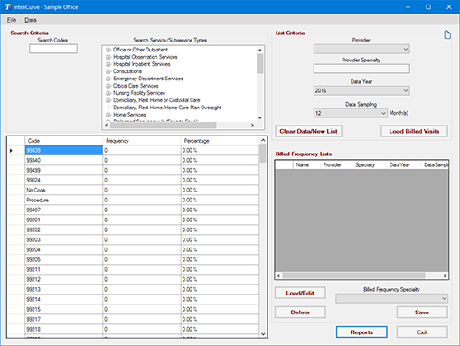Select the No Code row cell
The width and height of the screenshot is (460, 346).
[63, 190]
